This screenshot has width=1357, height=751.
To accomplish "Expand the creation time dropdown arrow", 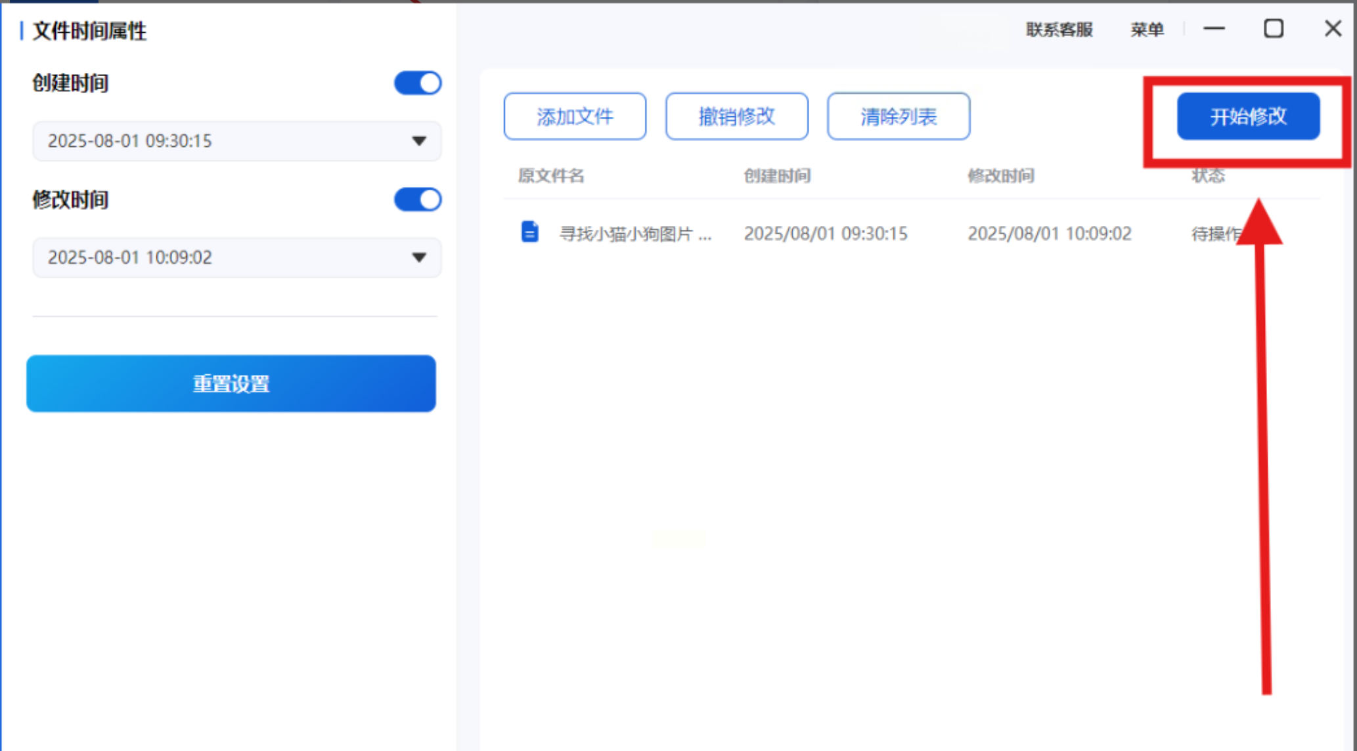I will 419,141.
